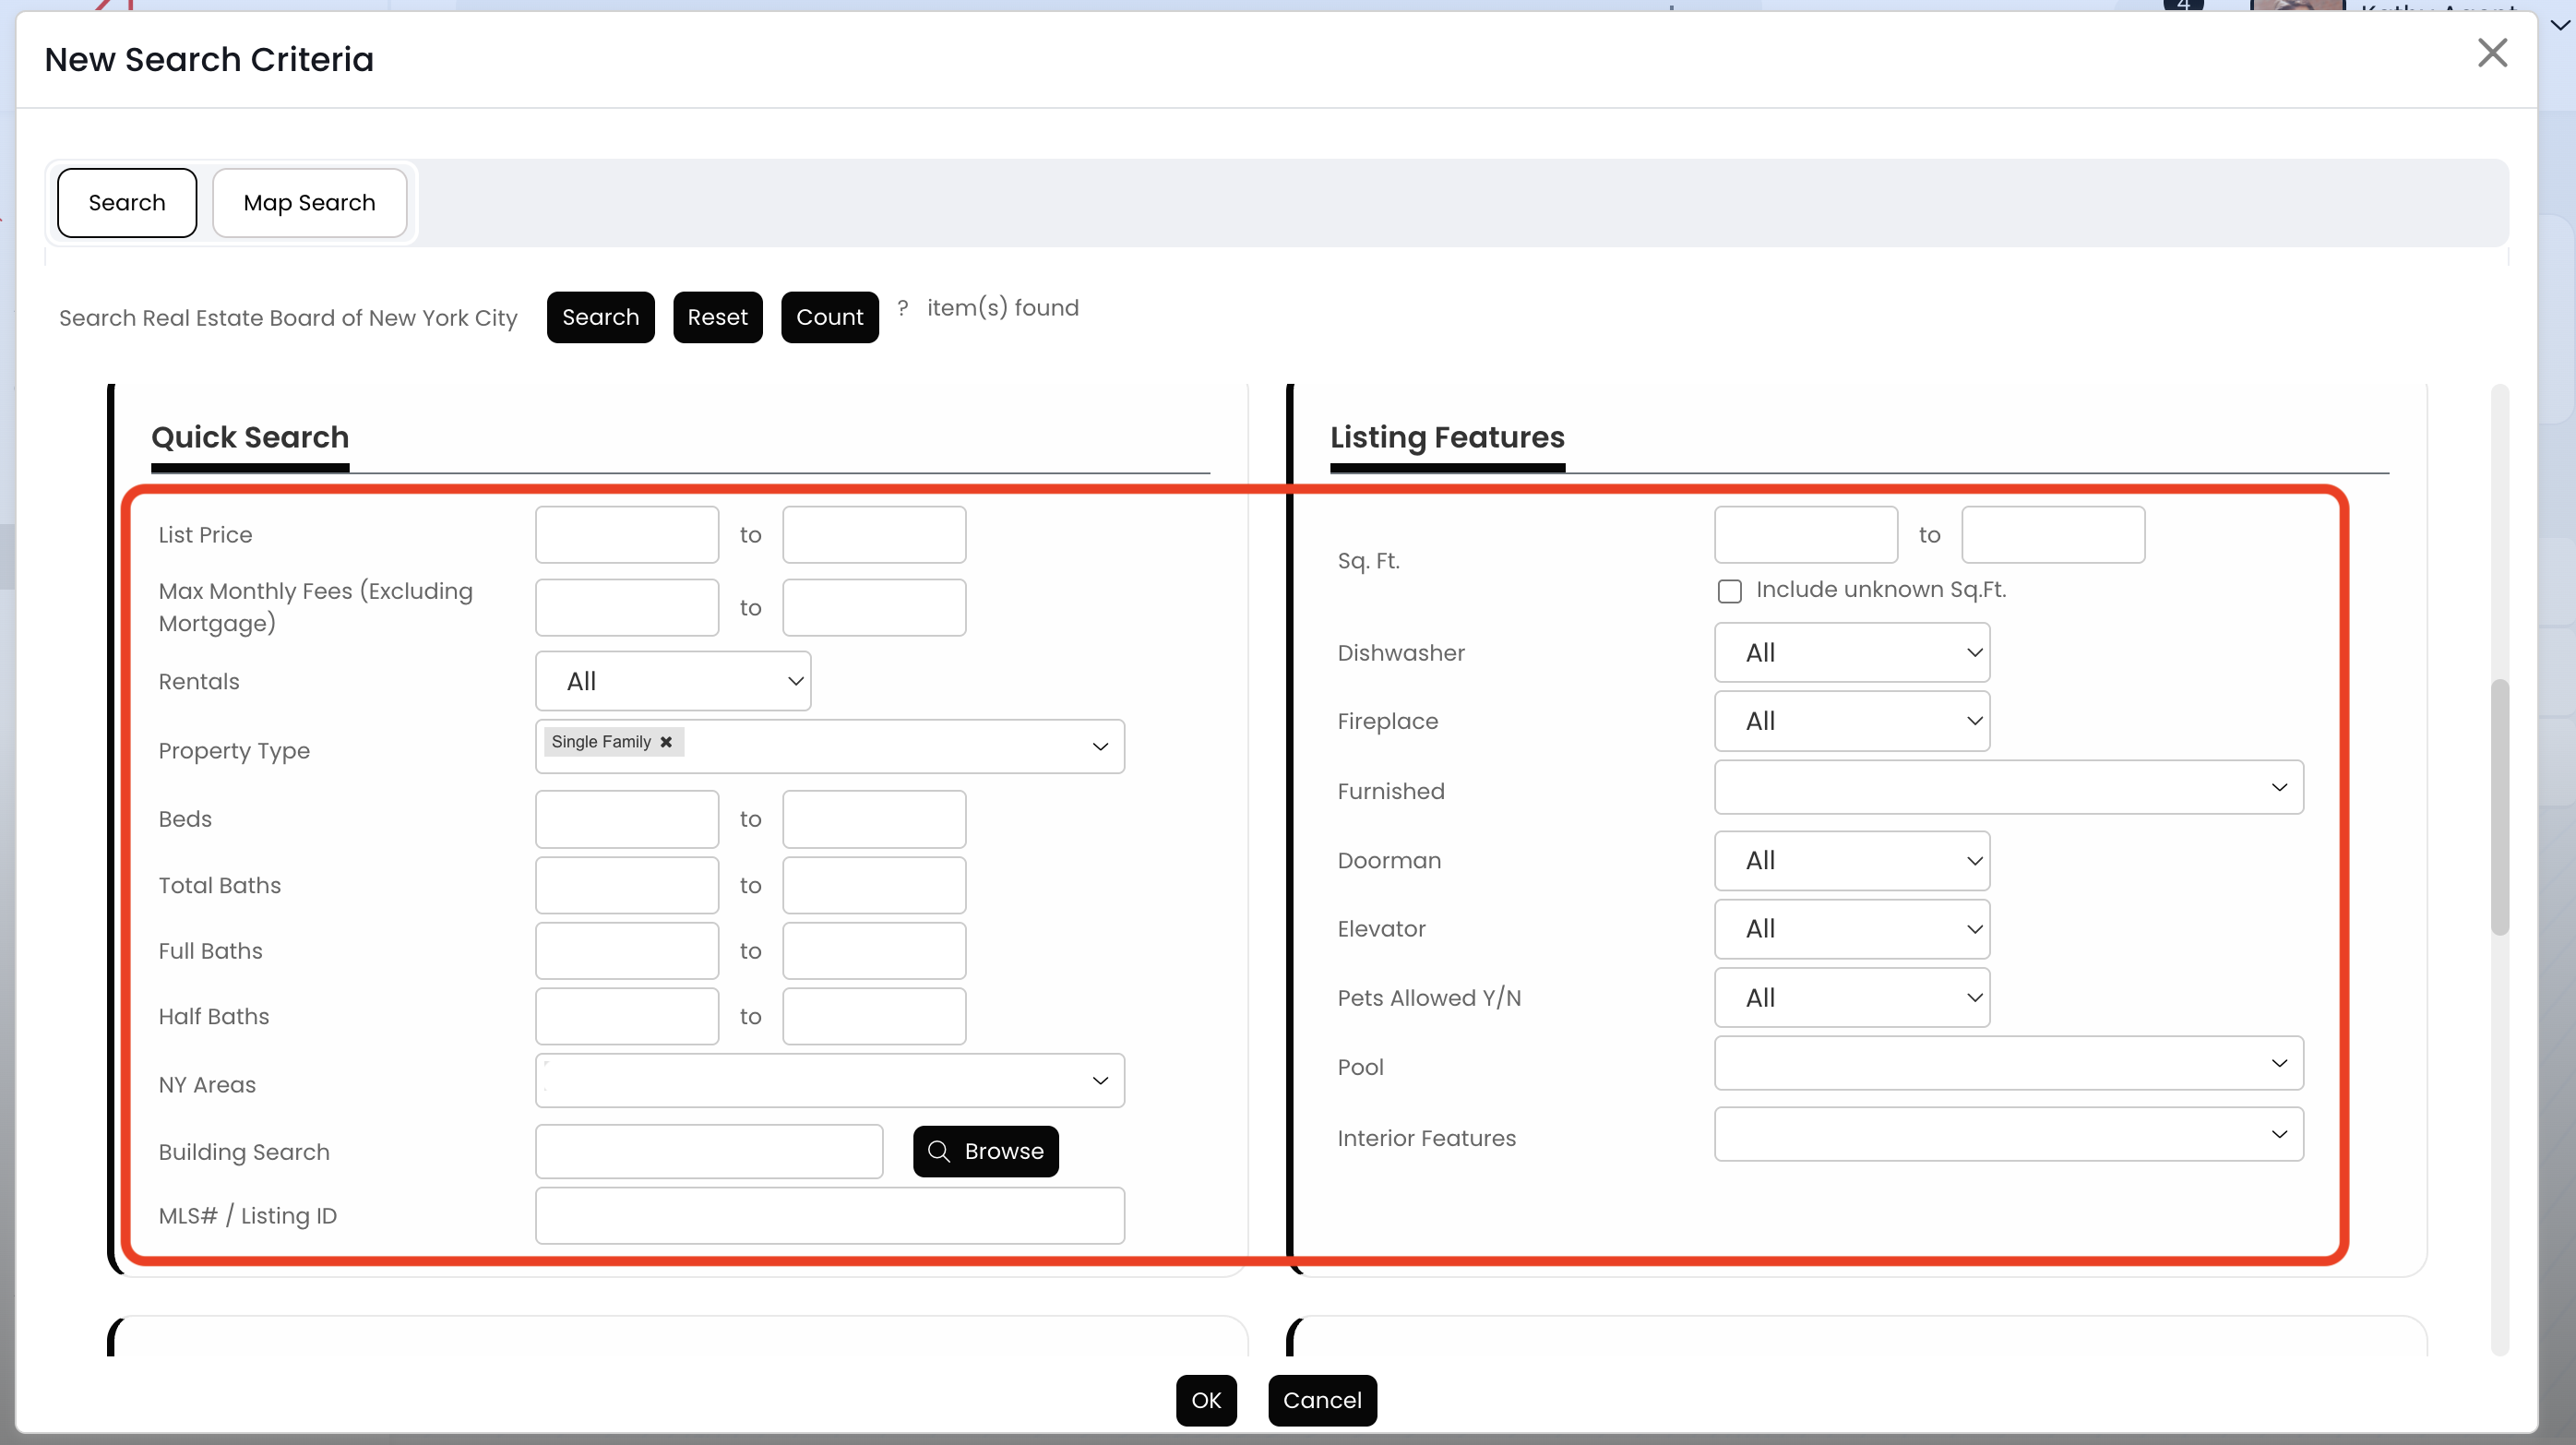
Task: Click the Browse magnifier button
Action: (x=985, y=1151)
